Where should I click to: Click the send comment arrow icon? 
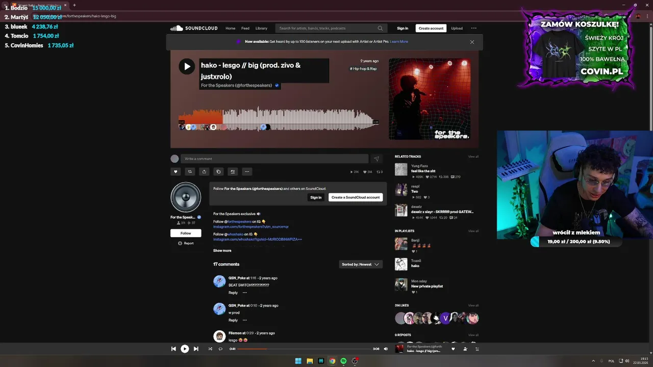376,159
